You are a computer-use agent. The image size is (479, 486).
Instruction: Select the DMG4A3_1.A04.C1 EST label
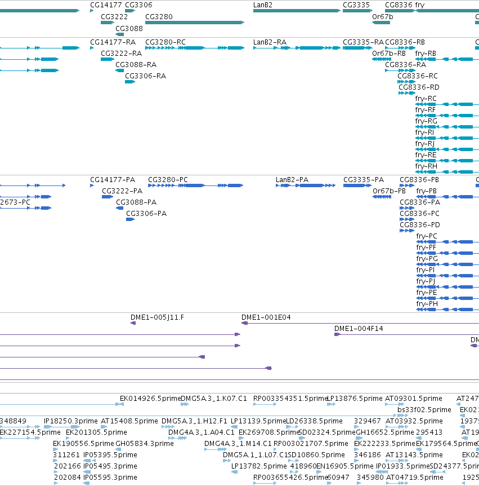[202, 432]
